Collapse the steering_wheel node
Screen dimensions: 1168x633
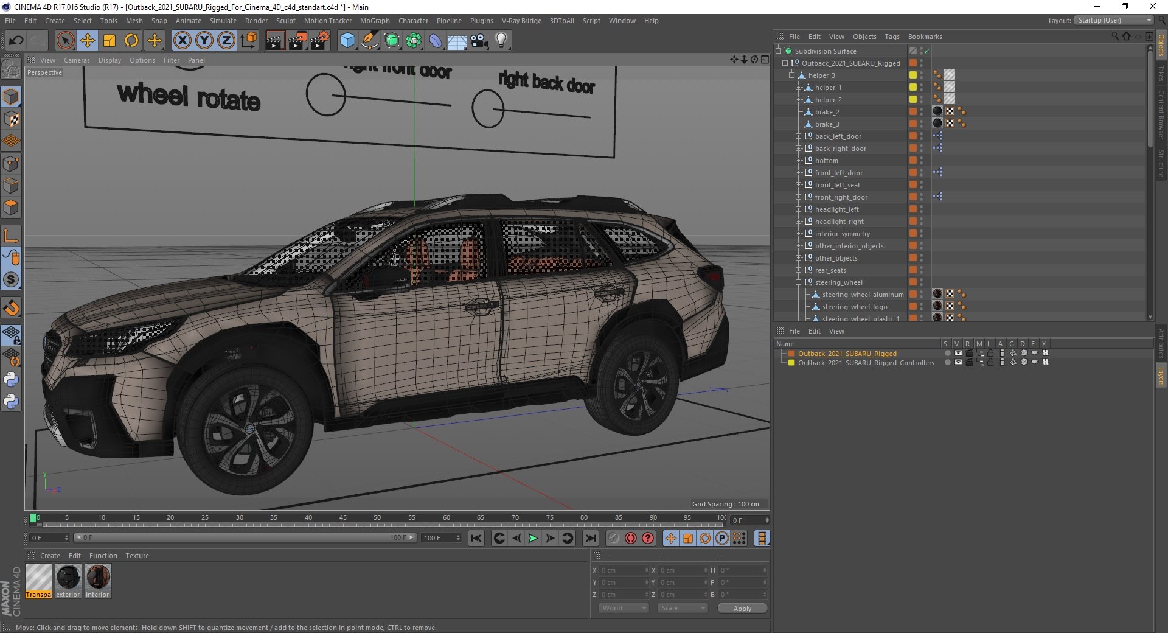799,282
